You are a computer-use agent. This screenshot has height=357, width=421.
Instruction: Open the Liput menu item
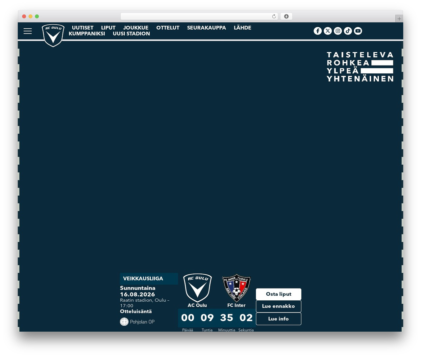(108, 28)
